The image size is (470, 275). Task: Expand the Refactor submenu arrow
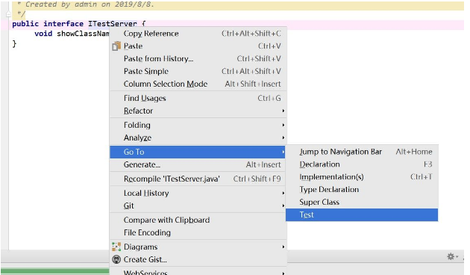(x=283, y=111)
